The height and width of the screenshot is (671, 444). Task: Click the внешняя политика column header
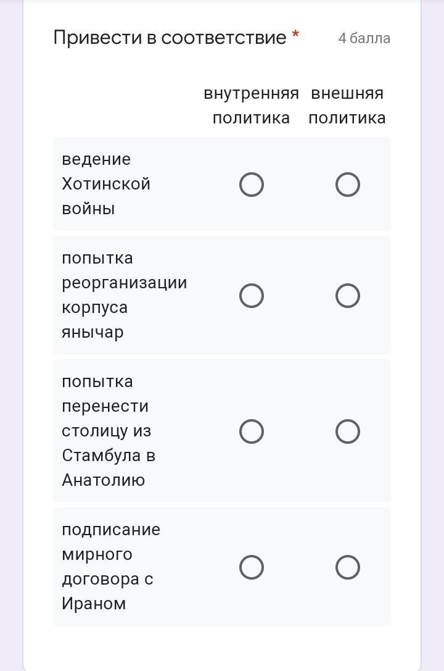(347, 106)
